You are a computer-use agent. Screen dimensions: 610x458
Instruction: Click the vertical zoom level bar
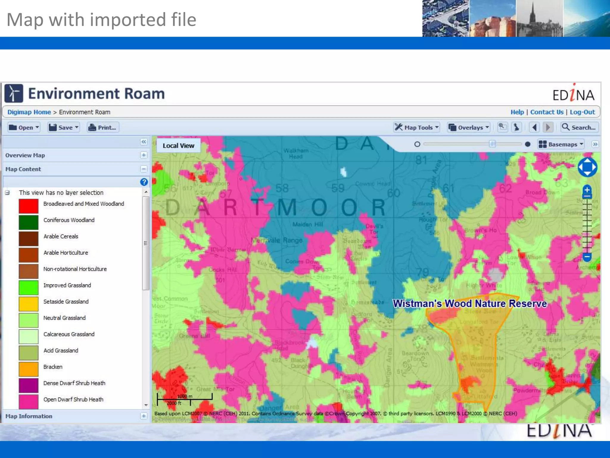[x=587, y=225]
